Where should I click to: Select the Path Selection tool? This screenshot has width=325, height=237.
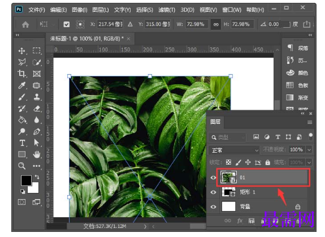37,143
